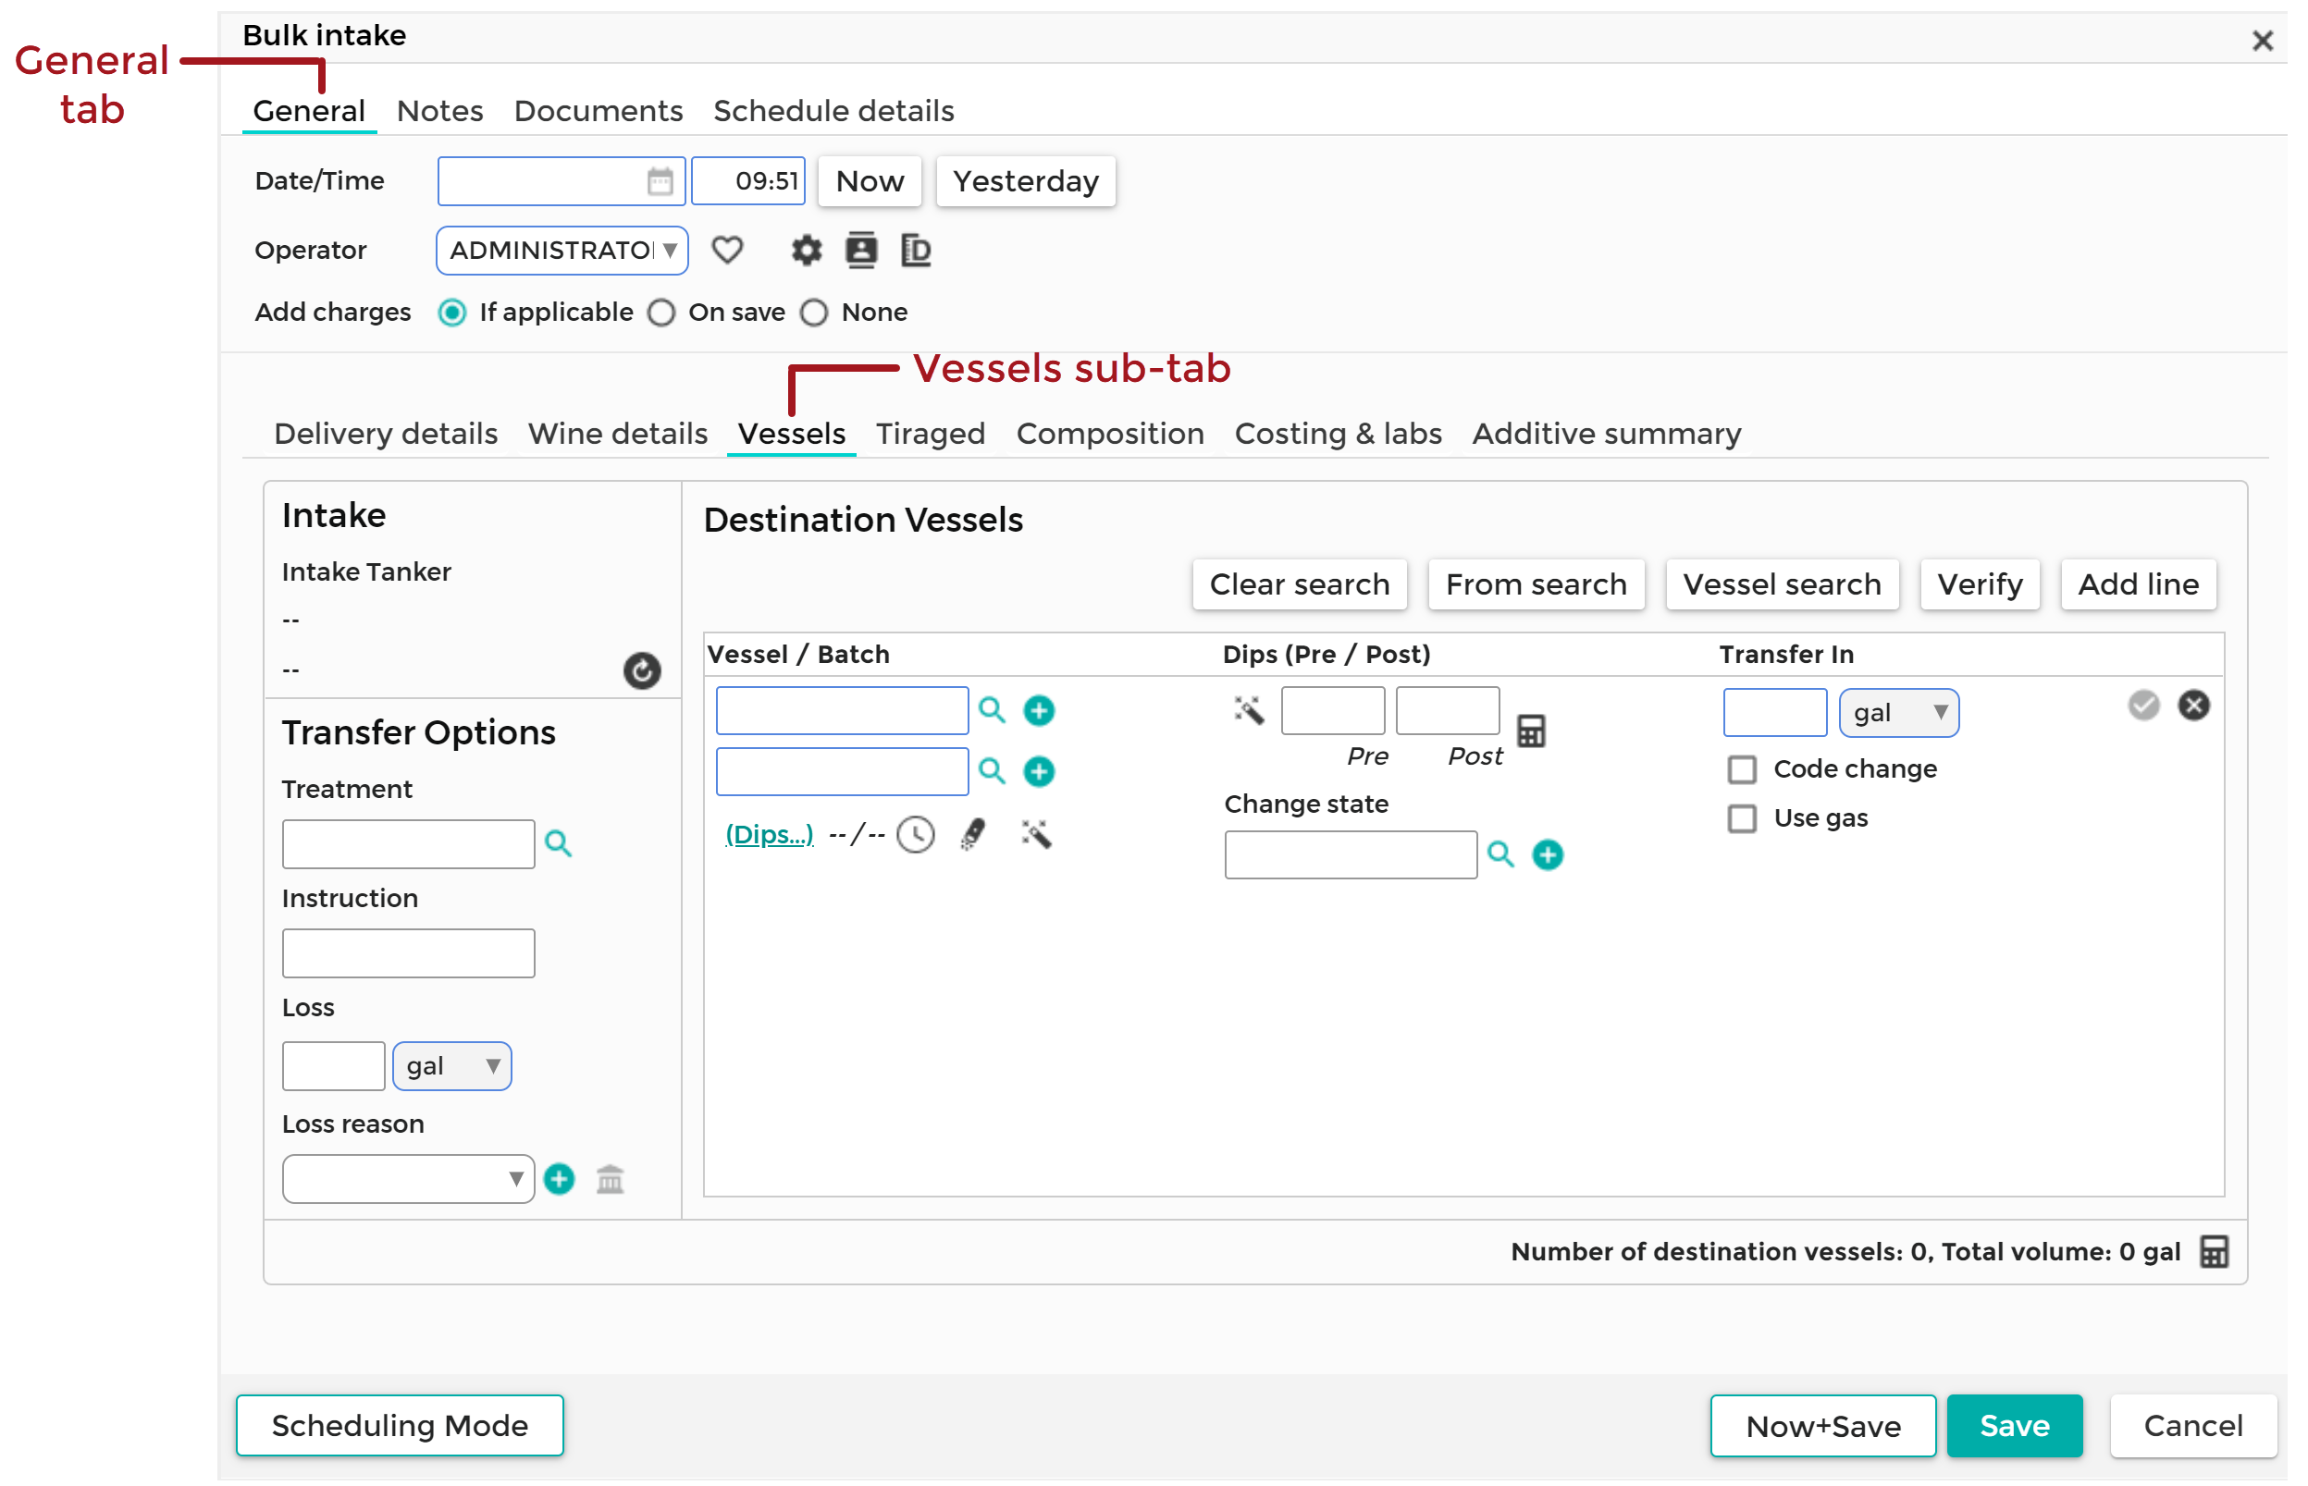
Task: Open operator settings gear icon
Action: [806, 250]
